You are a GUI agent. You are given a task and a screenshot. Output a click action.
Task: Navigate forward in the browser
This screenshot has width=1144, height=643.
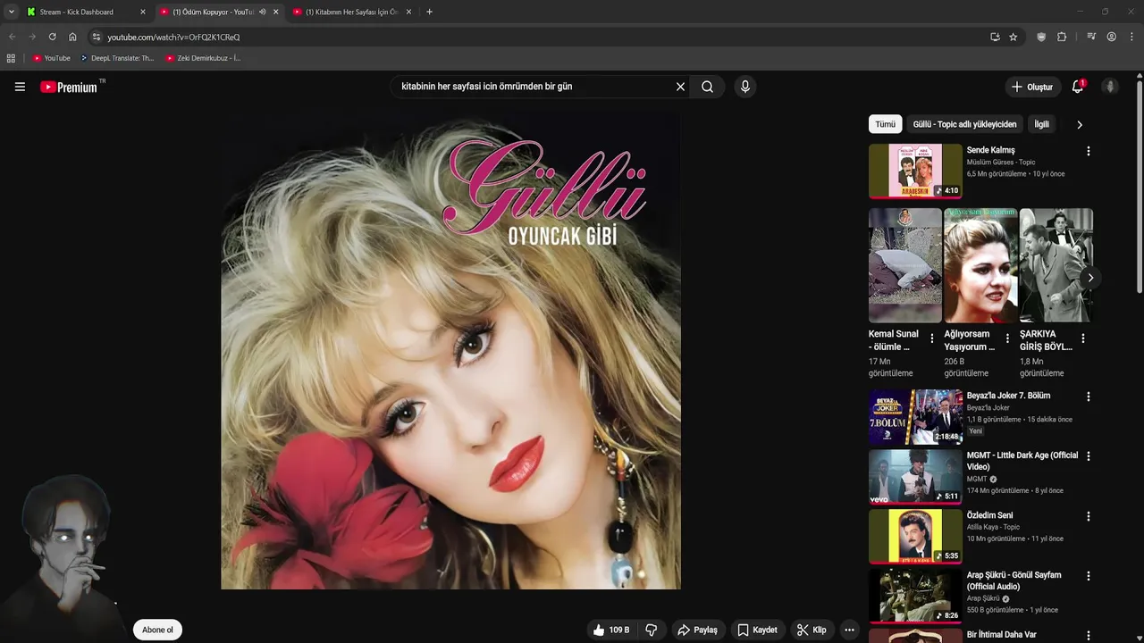(32, 37)
